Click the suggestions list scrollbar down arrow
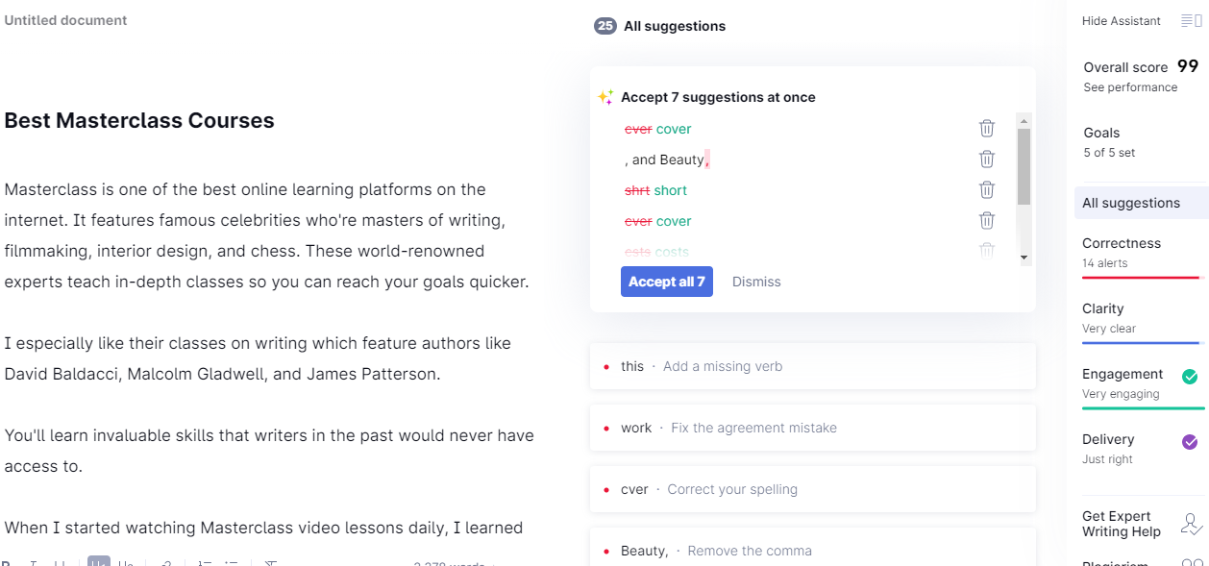This screenshot has height=566, width=1209. 1024,258
